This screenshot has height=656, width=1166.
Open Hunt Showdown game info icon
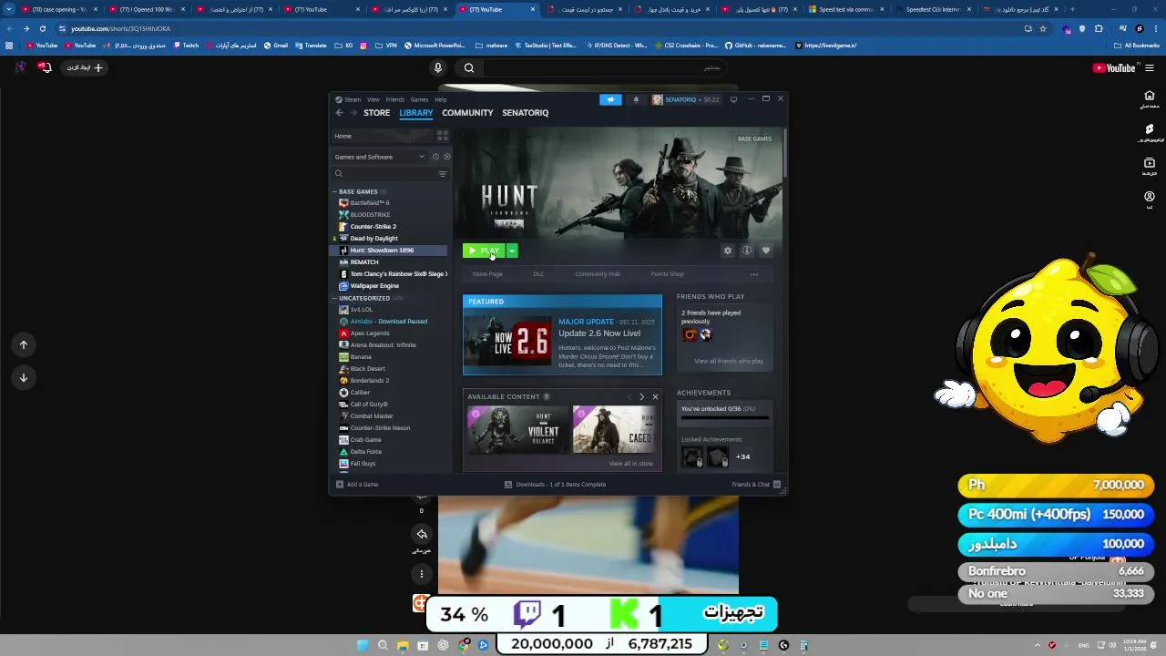click(x=747, y=251)
